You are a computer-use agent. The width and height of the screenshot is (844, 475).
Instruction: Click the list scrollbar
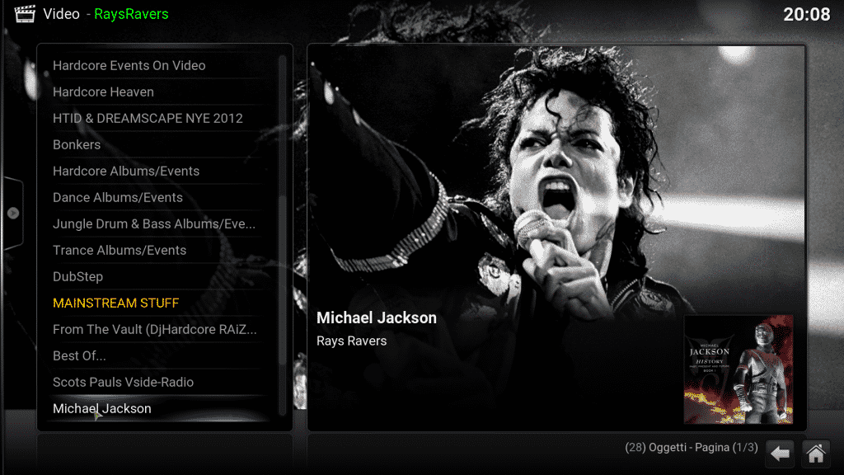tap(282, 235)
